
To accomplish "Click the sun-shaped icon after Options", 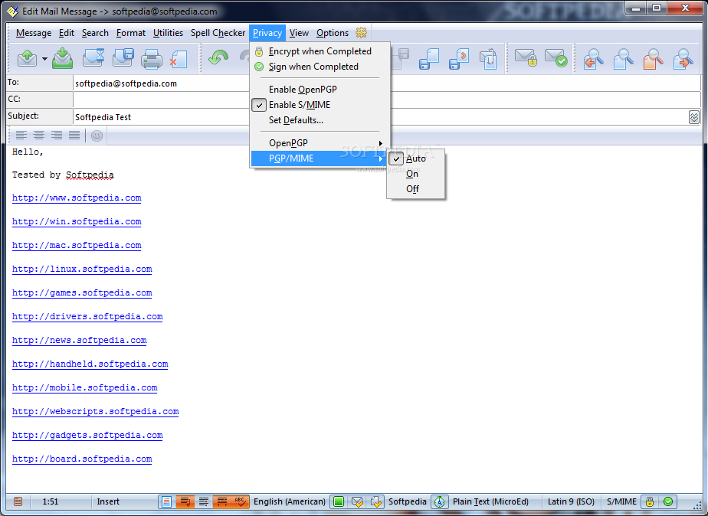I will point(361,32).
